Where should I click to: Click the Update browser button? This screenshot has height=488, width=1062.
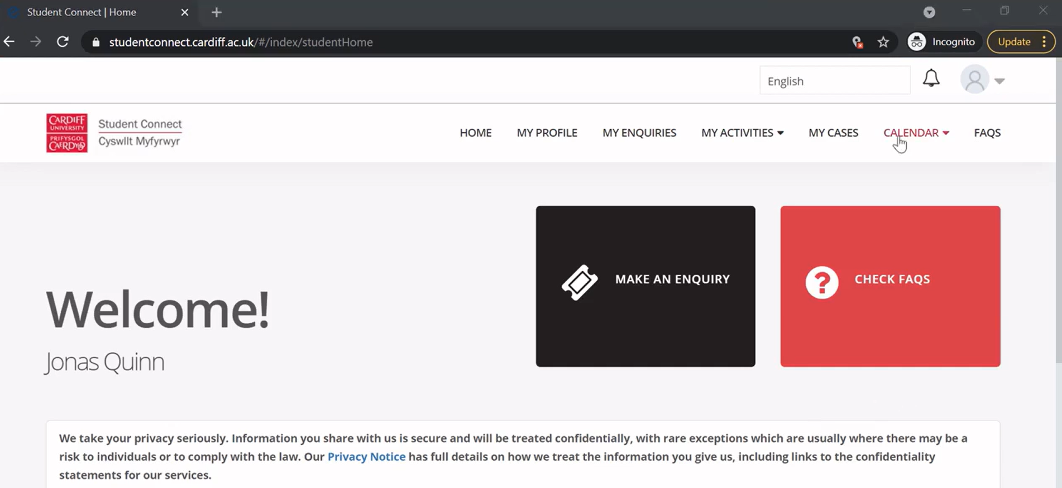click(x=1013, y=42)
